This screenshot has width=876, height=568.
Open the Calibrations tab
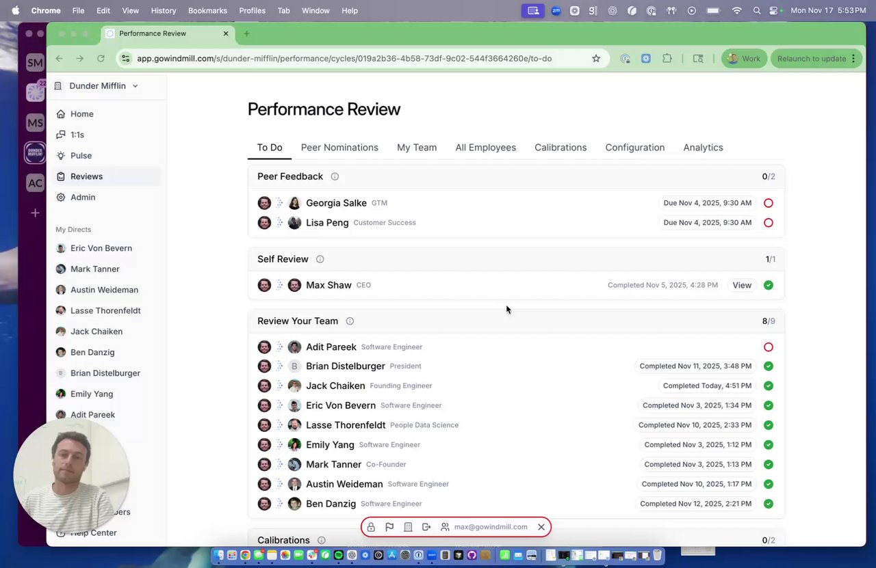coord(561,148)
